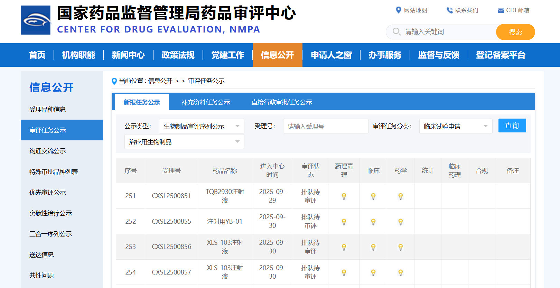Go to 突破性治疗公示 sidebar link
The width and height of the screenshot is (560, 288).
click(x=51, y=213)
